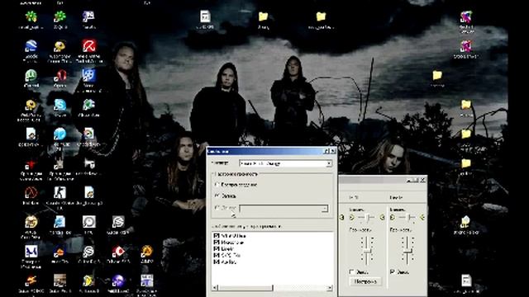Open the photo thumbnail shortcut in bottom row

[60, 280]
